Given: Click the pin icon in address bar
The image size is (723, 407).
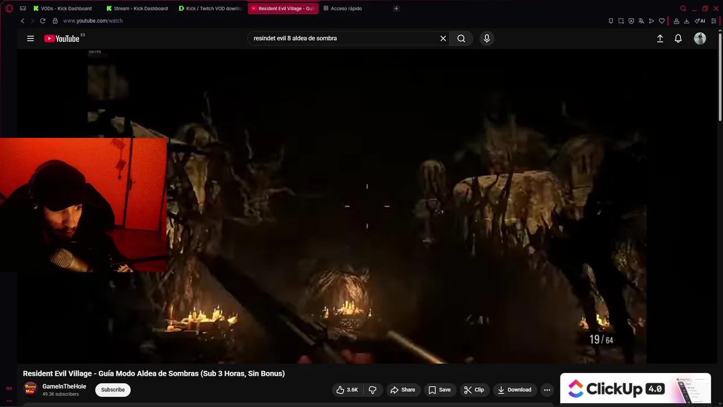Looking at the screenshot, I should (611, 21).
